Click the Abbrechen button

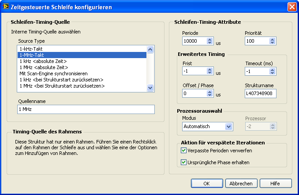pyautogui.click(x=241, y=184)
